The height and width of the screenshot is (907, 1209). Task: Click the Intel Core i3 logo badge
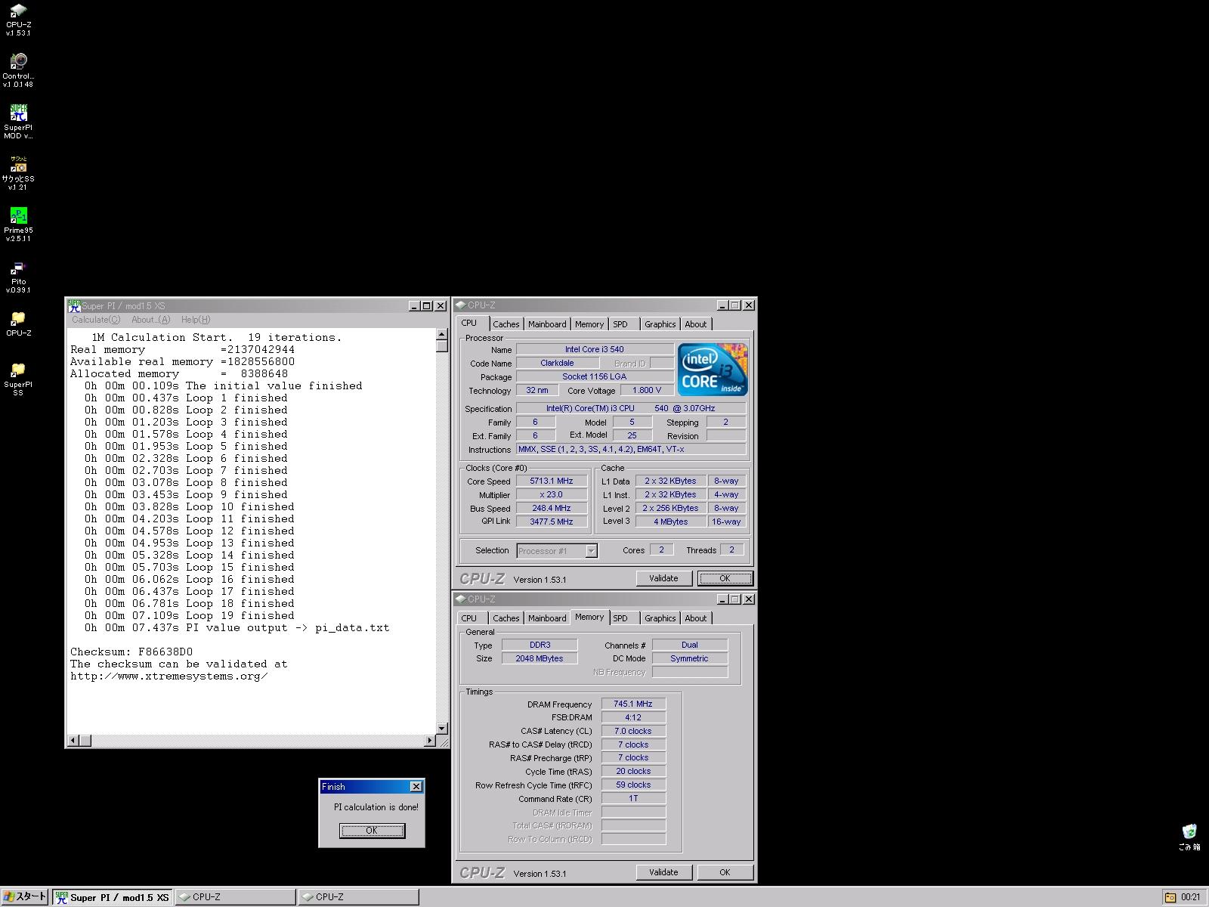coord(713,370)
